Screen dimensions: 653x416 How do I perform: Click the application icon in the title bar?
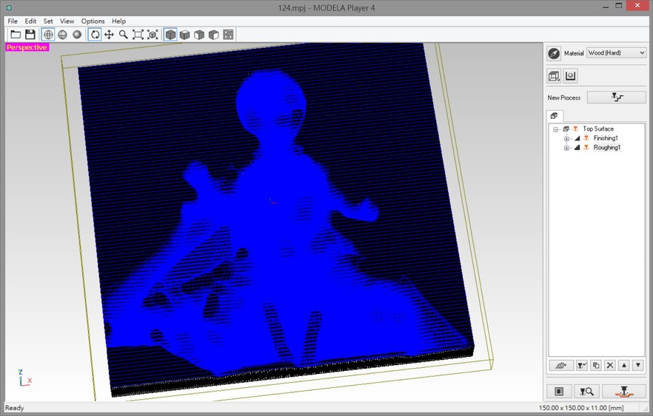(x=9, y=7)
